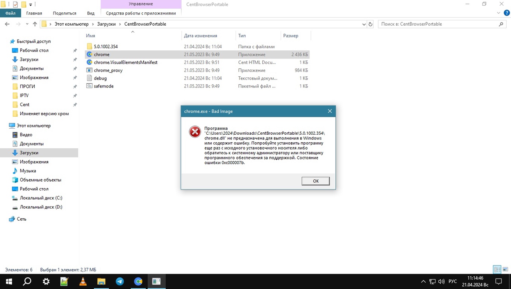Open the ПРОГИ folder in sidebar
511x289 pixels.
28,86
